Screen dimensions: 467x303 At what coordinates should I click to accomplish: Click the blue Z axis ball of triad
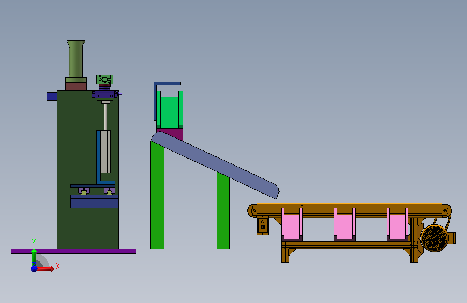point(34,268)
